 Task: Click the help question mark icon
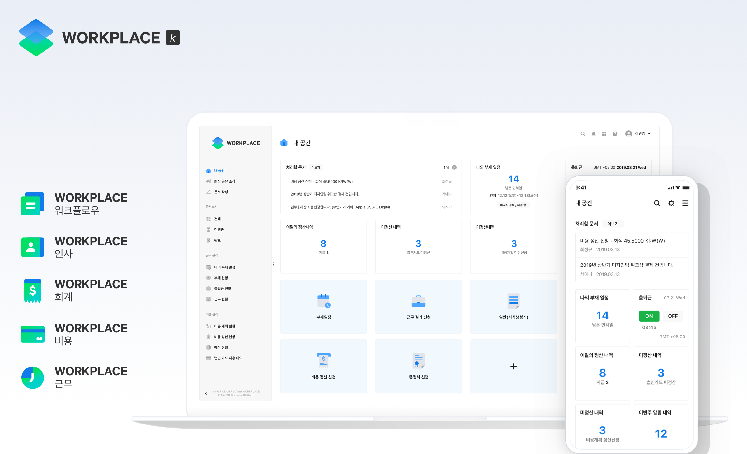[x=615, y=134]
